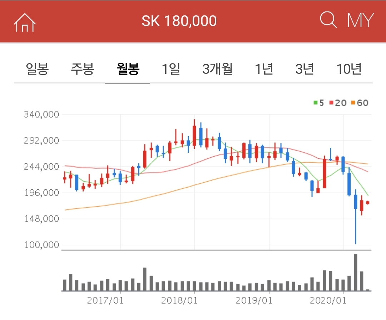
Task: Click the red 20 moving average legend
Action: (x=338, y=103)
